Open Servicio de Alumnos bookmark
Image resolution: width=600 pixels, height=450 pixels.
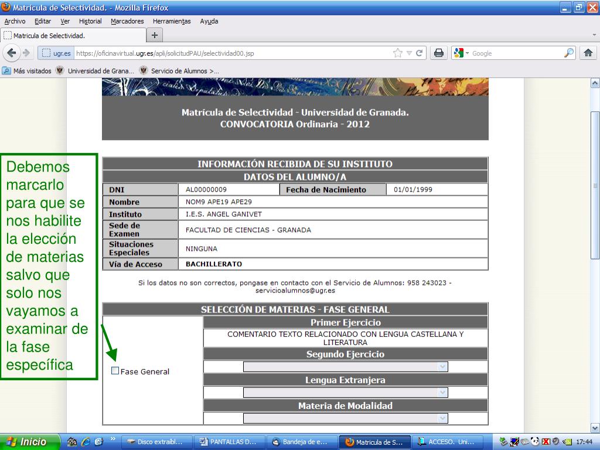[x=179, y=71]
